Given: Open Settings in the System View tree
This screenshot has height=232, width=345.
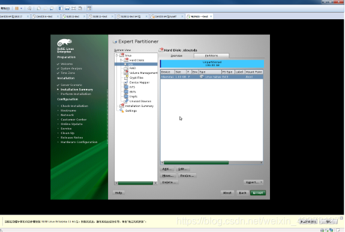Looking at the screenshot, I should tap(131, 111).
